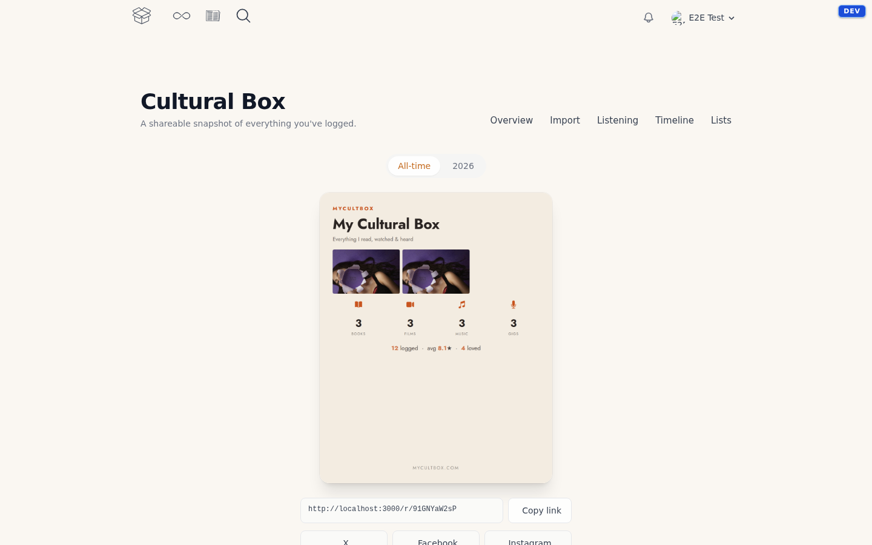Switch to the Listening tab

[x=618, y=120]
